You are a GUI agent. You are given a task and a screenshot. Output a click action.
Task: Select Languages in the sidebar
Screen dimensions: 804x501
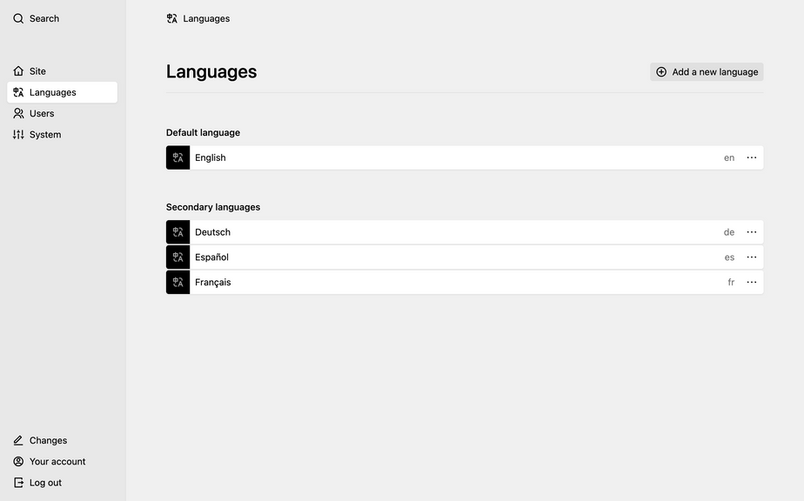pyautogui.click(x=52, y=92)
